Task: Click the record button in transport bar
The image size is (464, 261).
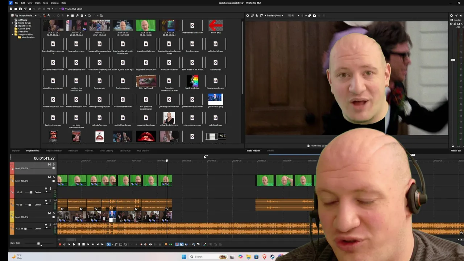Action: [x=60, y=244]
